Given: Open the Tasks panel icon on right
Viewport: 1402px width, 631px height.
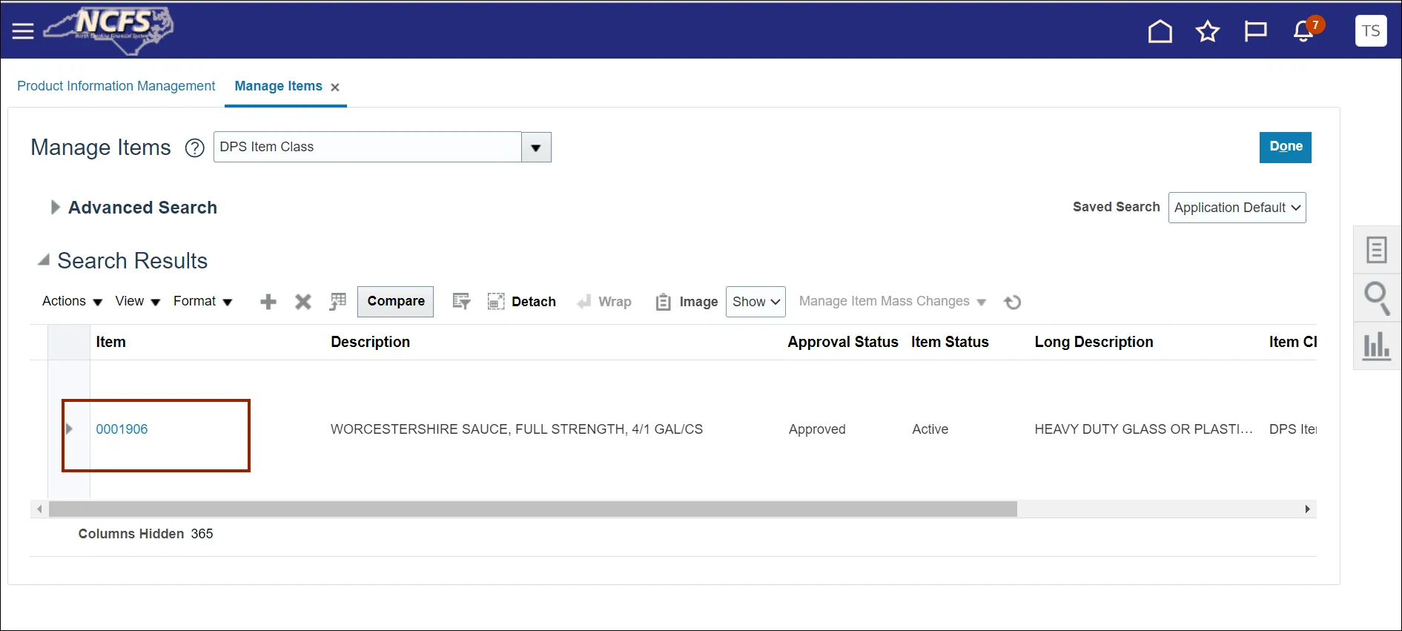Looking at the screenshot, I should tap(1376, 250).
